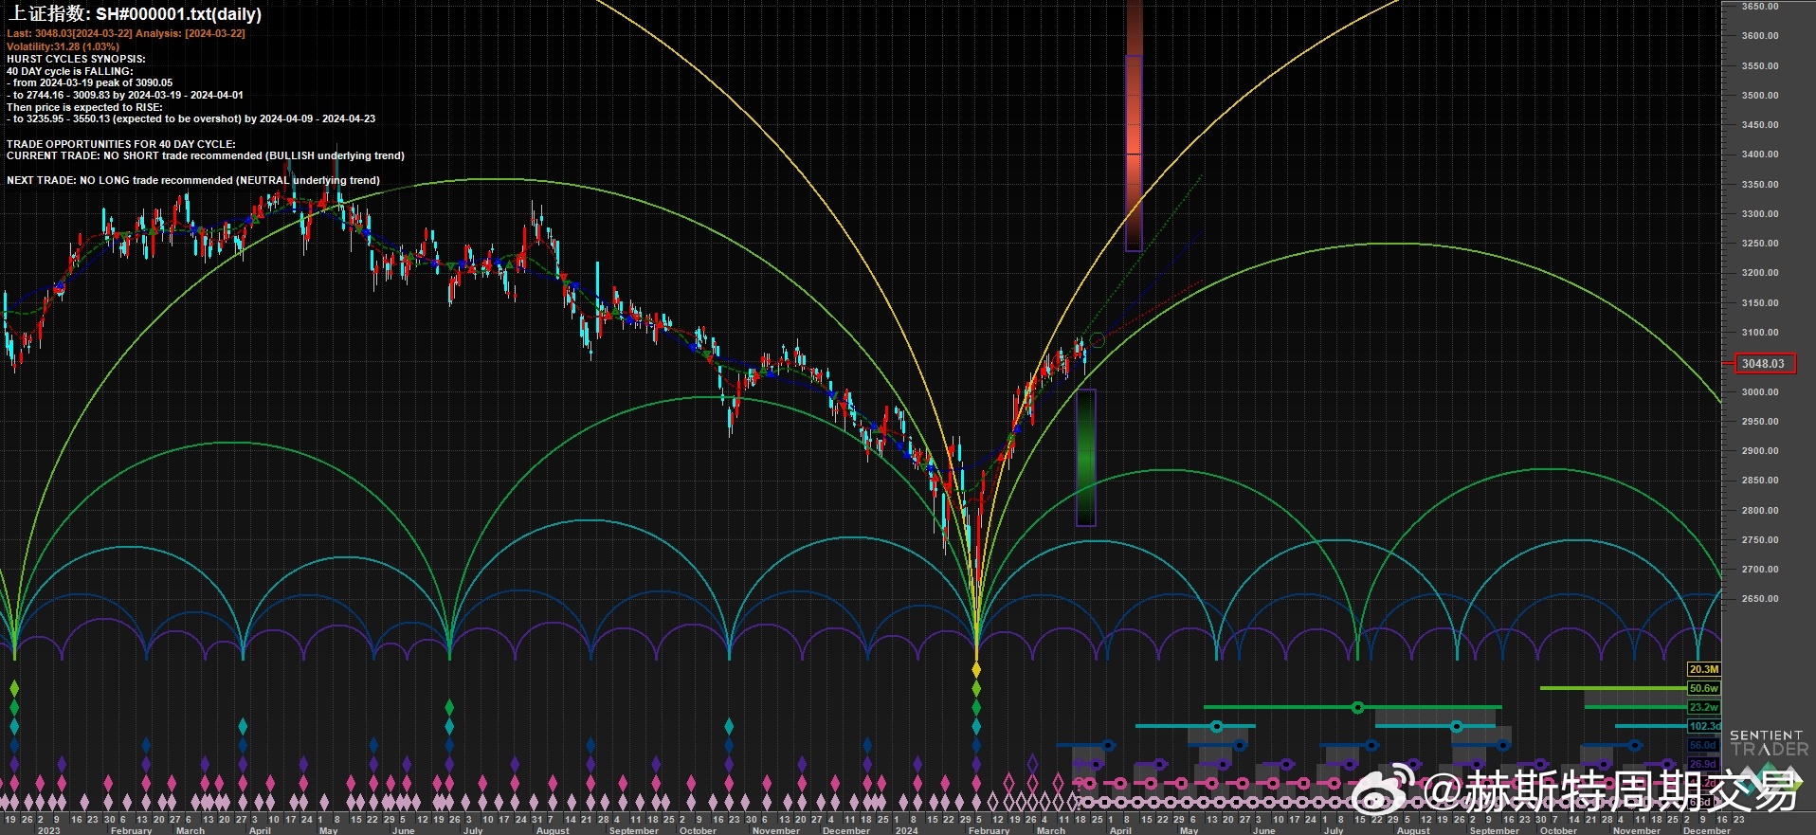Select the HURST CYCLES SYNOPSIS heading
Screen dimensions: 1816x835
pyautogui.click(x=76, y=59)
